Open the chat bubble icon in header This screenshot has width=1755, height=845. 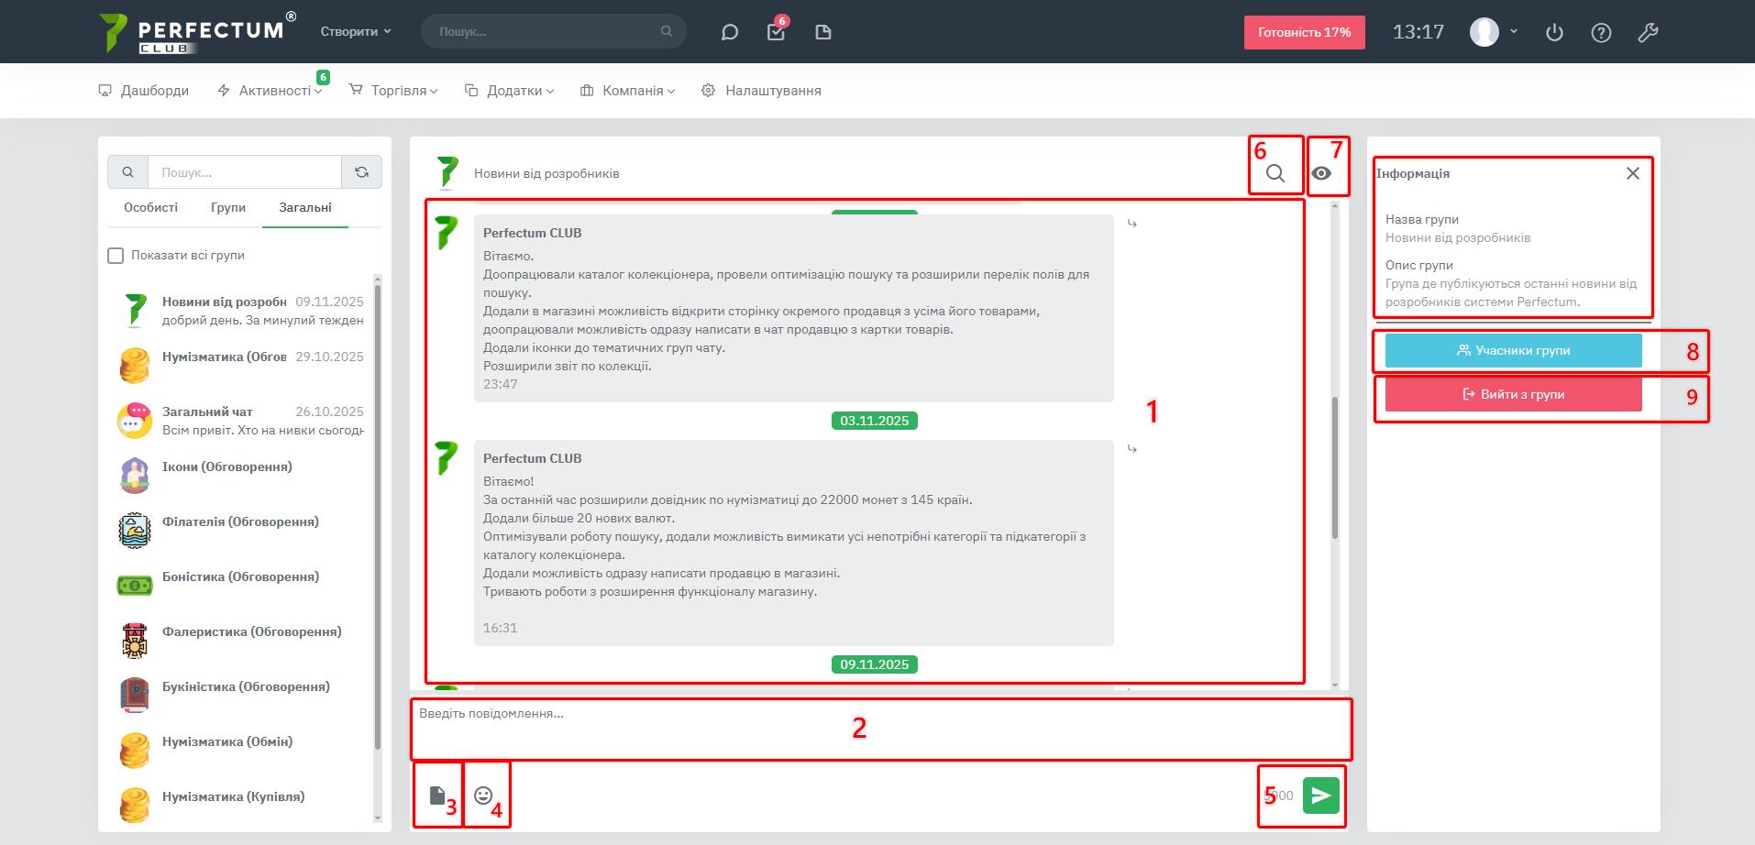tap(730, 32)
